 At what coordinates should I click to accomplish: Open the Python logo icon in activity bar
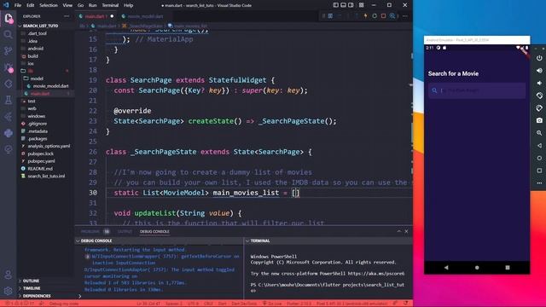(8, 133)
